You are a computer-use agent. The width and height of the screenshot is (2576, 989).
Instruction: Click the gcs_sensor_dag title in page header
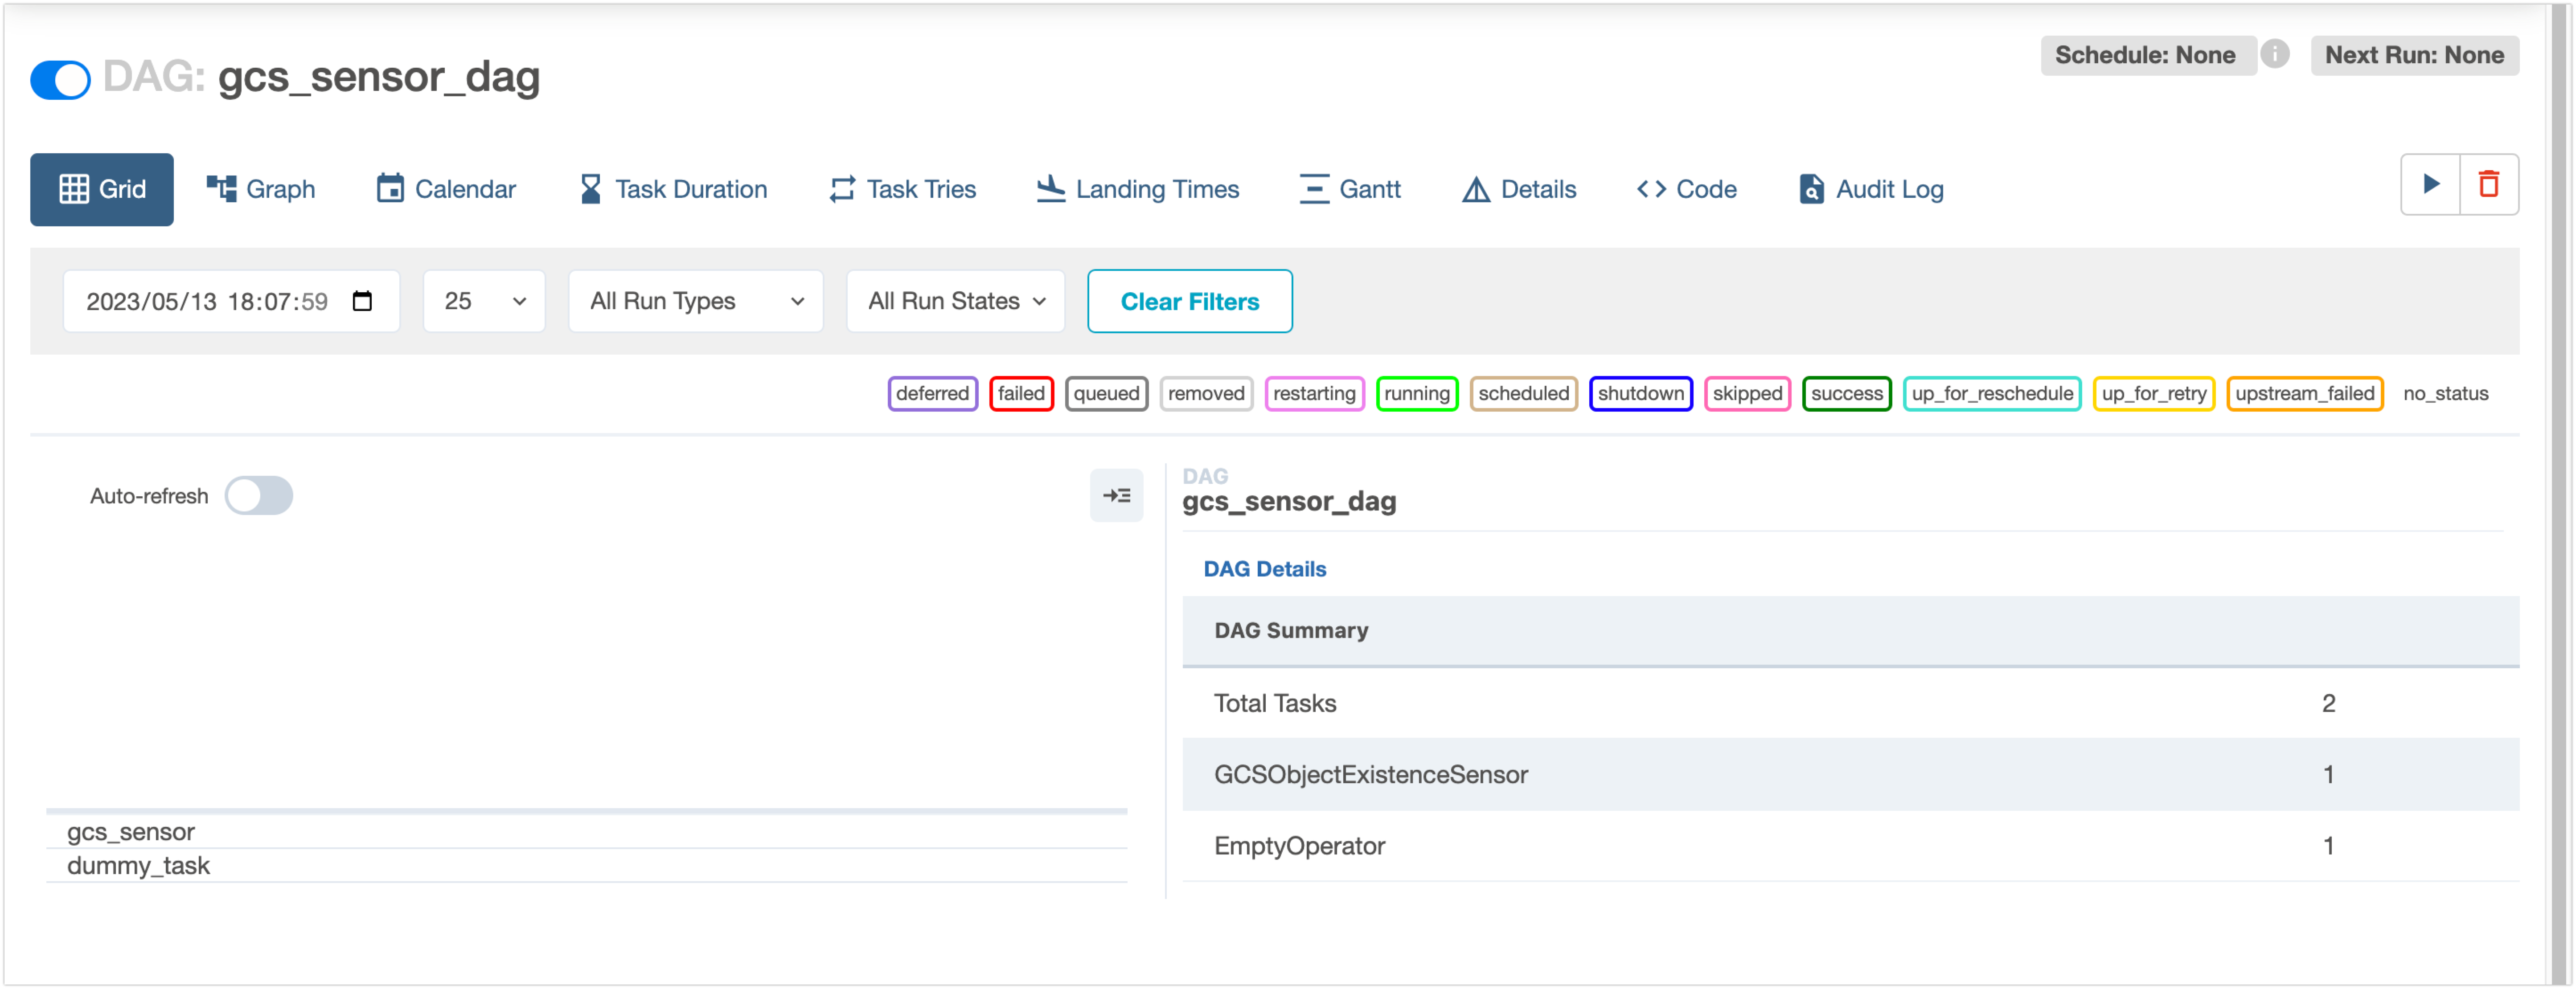pos(378,77)
